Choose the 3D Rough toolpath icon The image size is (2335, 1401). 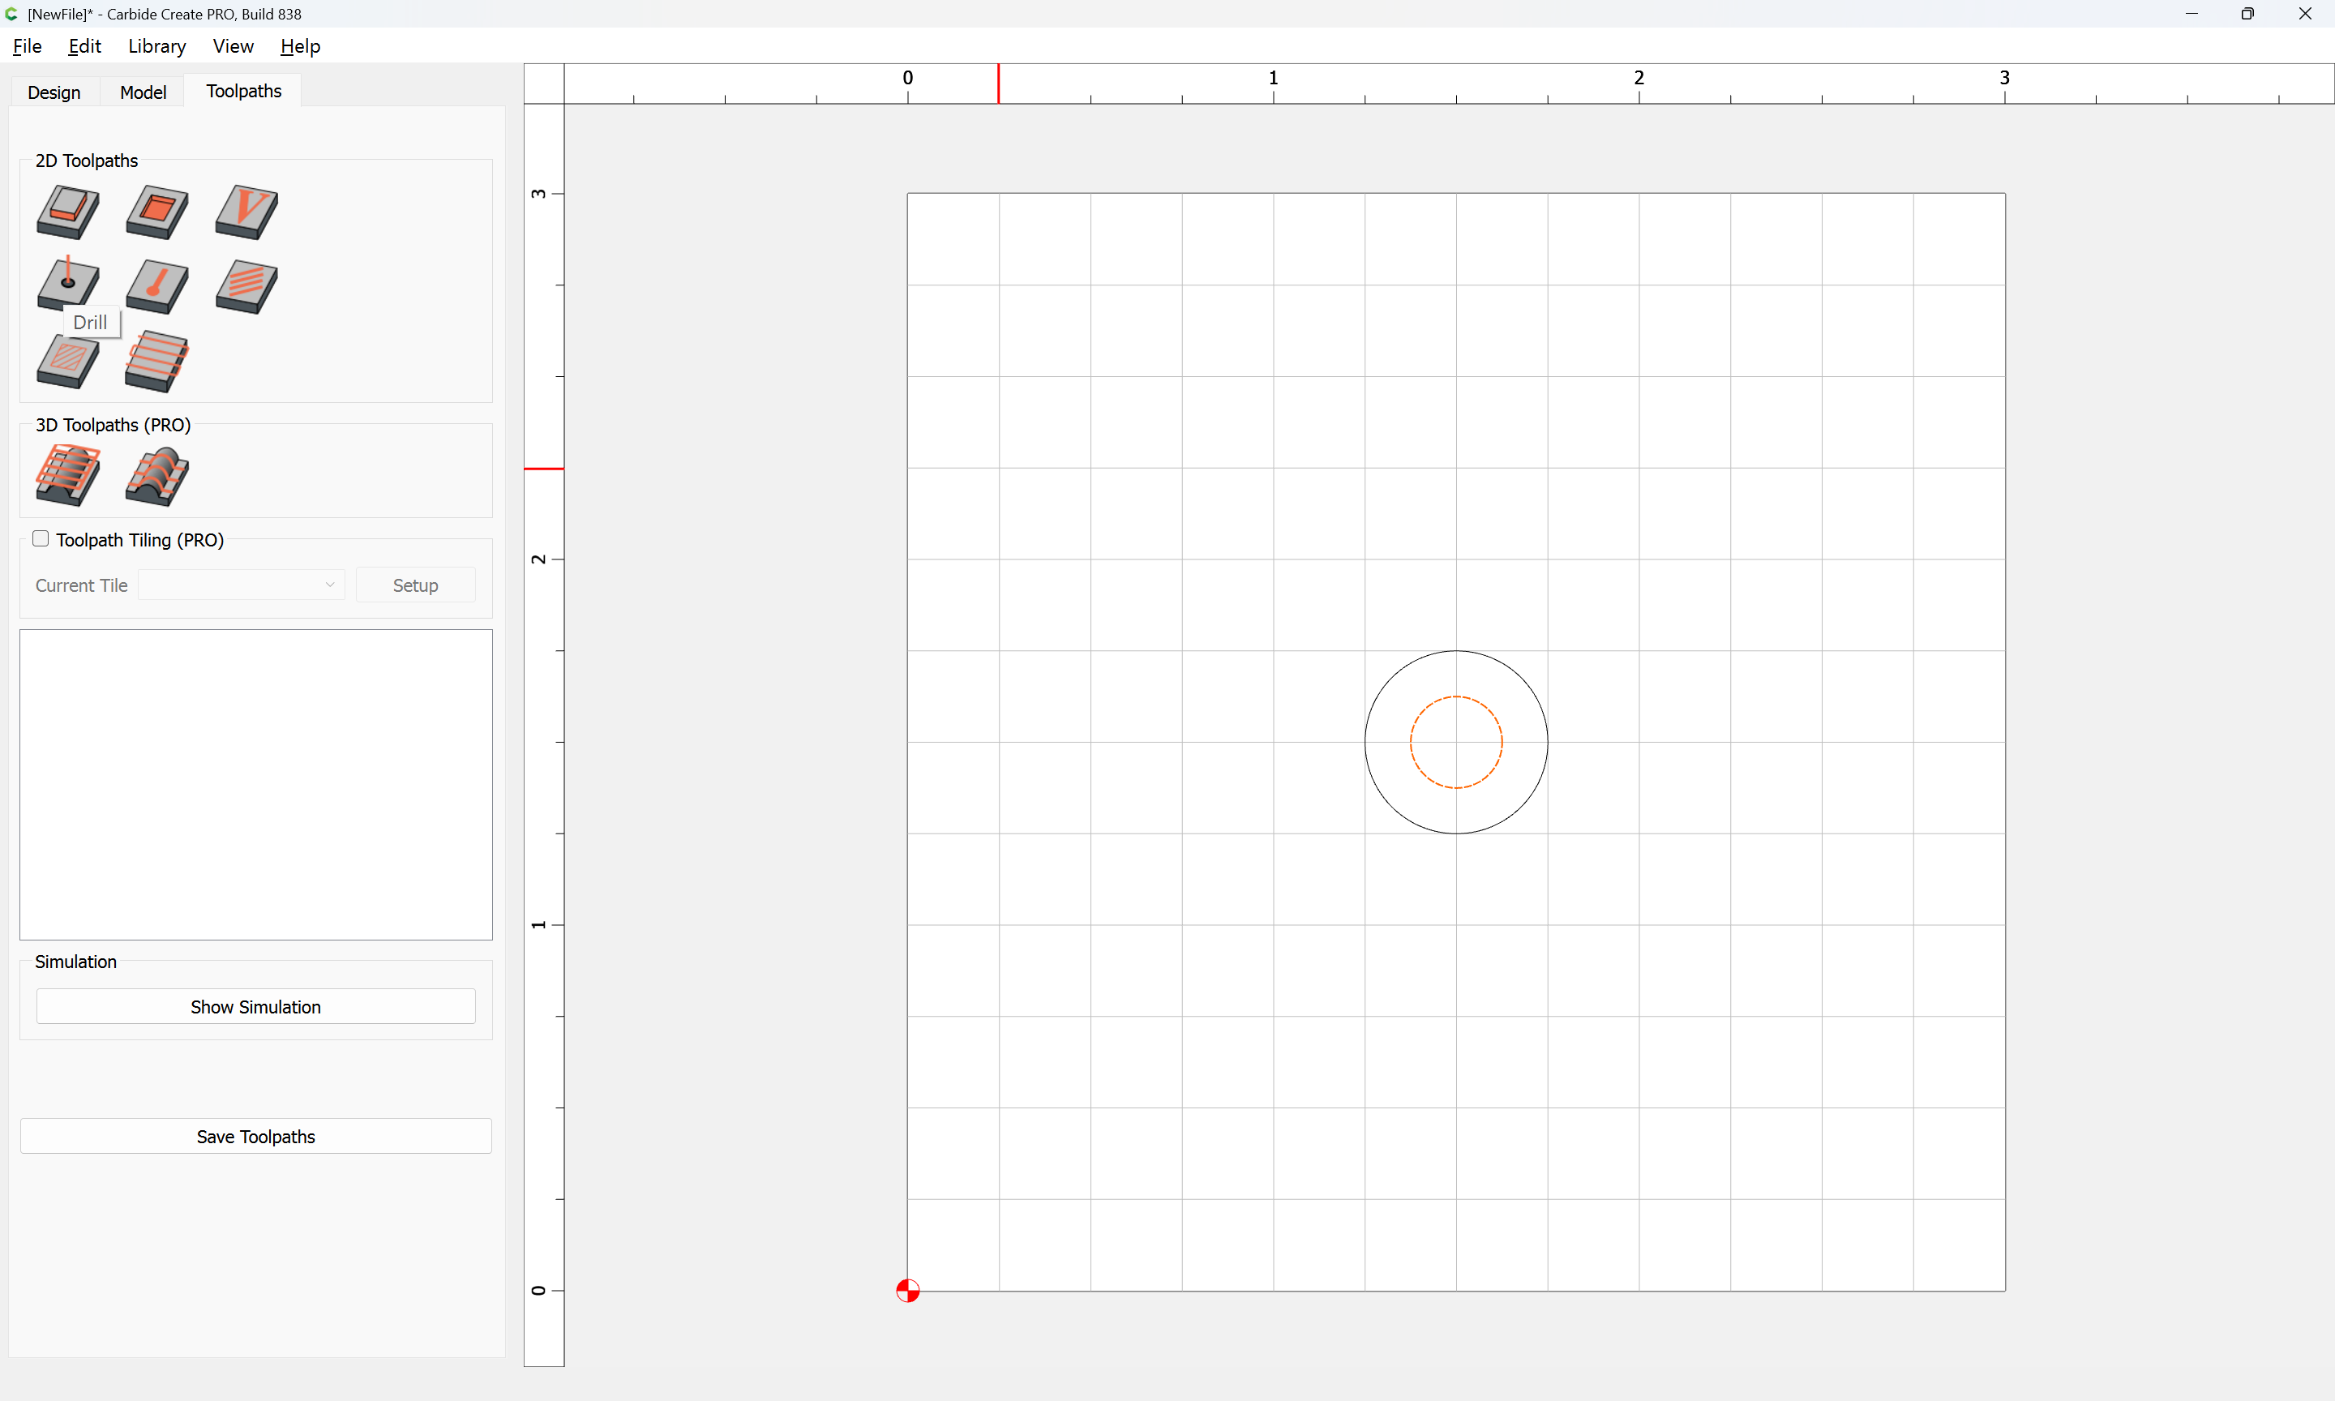68,475
